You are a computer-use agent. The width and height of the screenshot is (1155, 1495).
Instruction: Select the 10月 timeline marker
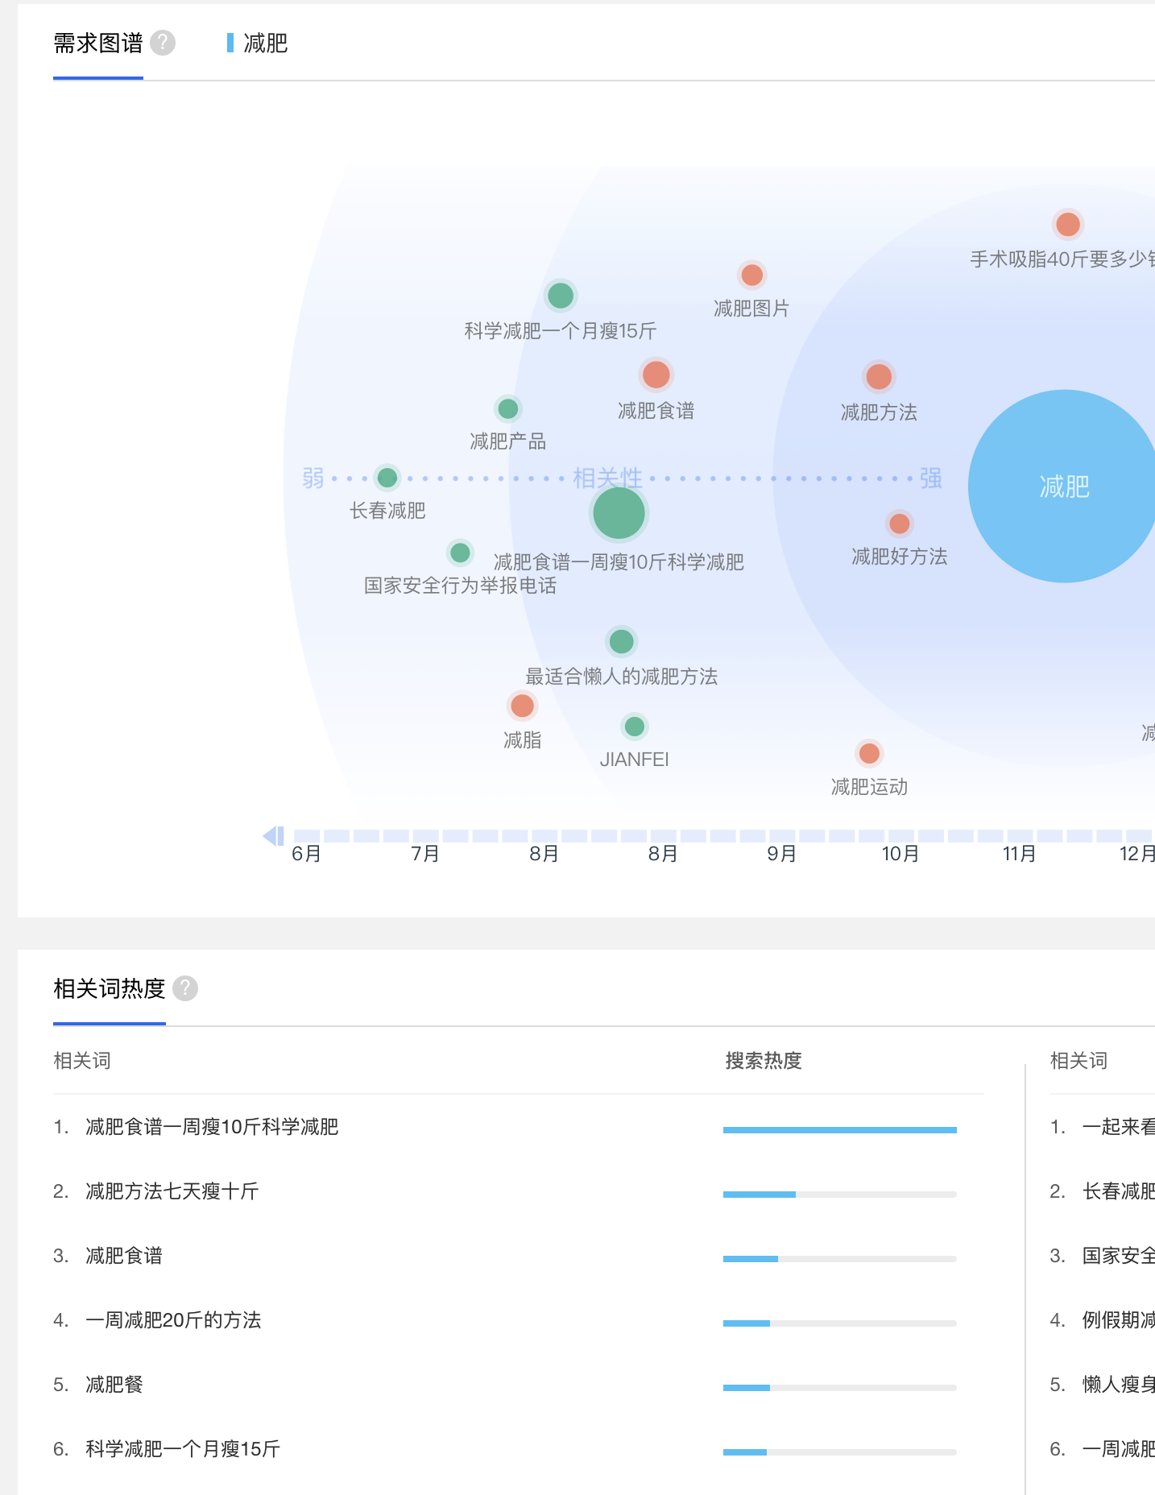(900, 854)
